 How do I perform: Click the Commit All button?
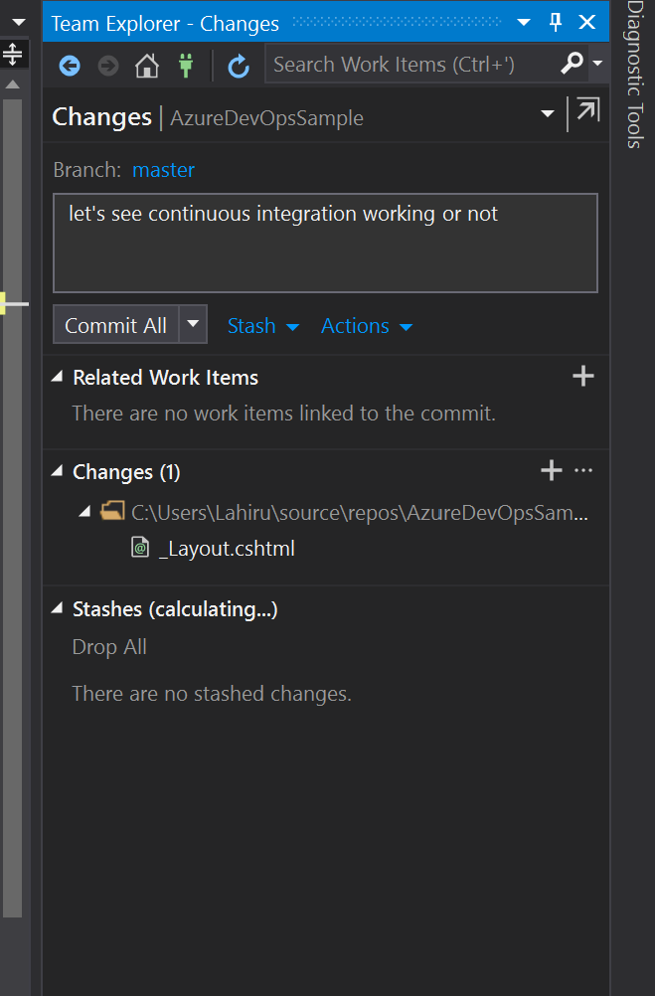[x=115, y=325]
